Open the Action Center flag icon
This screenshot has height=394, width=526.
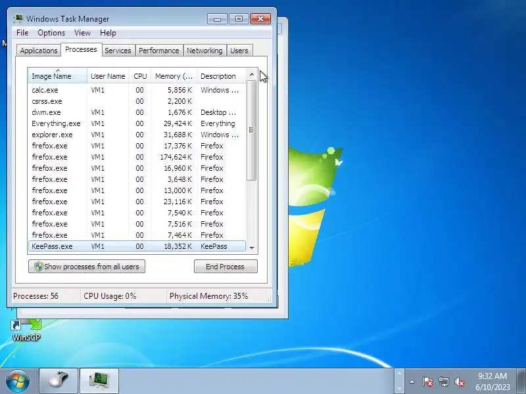click(x=428, y=382)
